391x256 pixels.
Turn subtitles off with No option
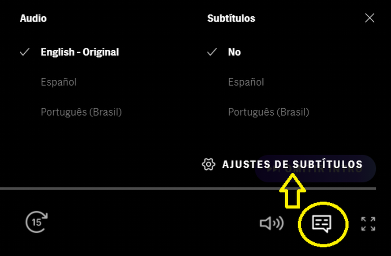(235, 52)
